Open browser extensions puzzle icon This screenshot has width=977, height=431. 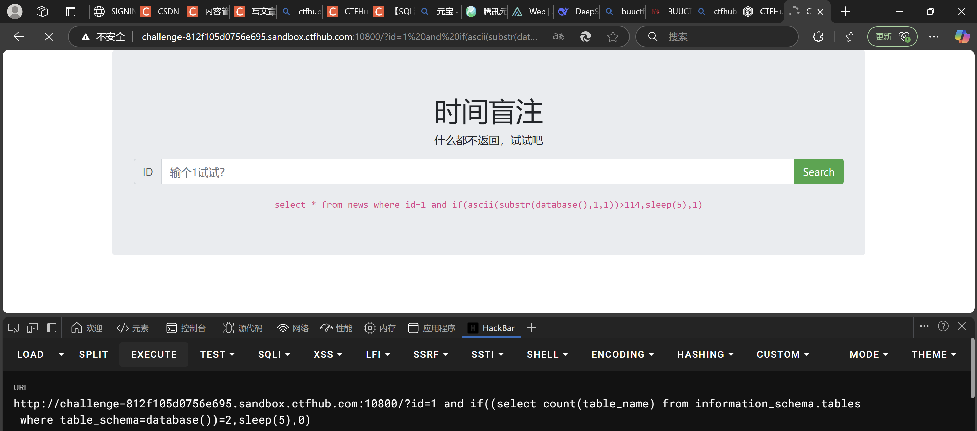(818, 37)
